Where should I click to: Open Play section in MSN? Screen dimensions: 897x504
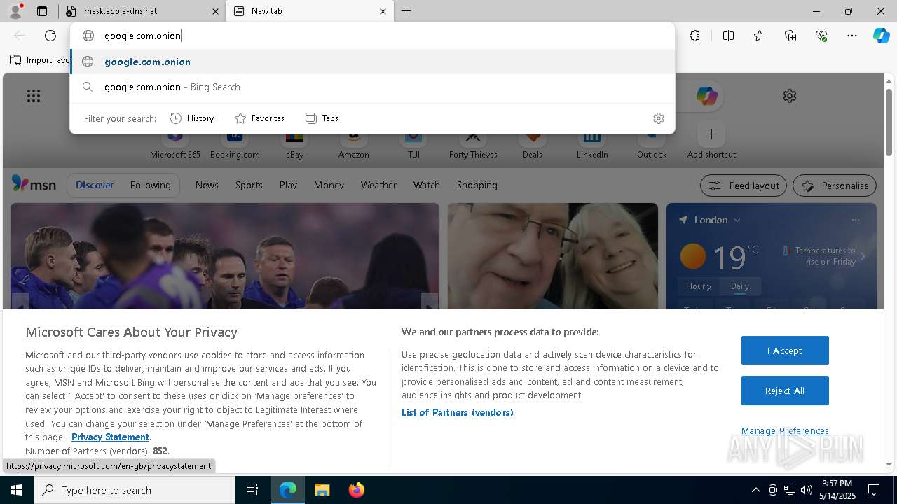pyautogui.click(x=288, y=185)
